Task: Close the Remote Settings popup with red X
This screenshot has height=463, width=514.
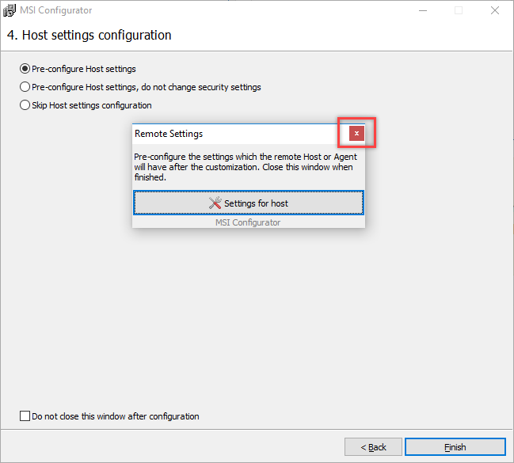Action: [x=356, y=134]
